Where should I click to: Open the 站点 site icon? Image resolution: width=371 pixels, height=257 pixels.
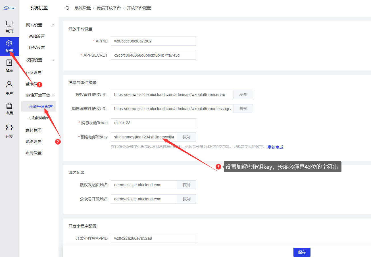9,63
